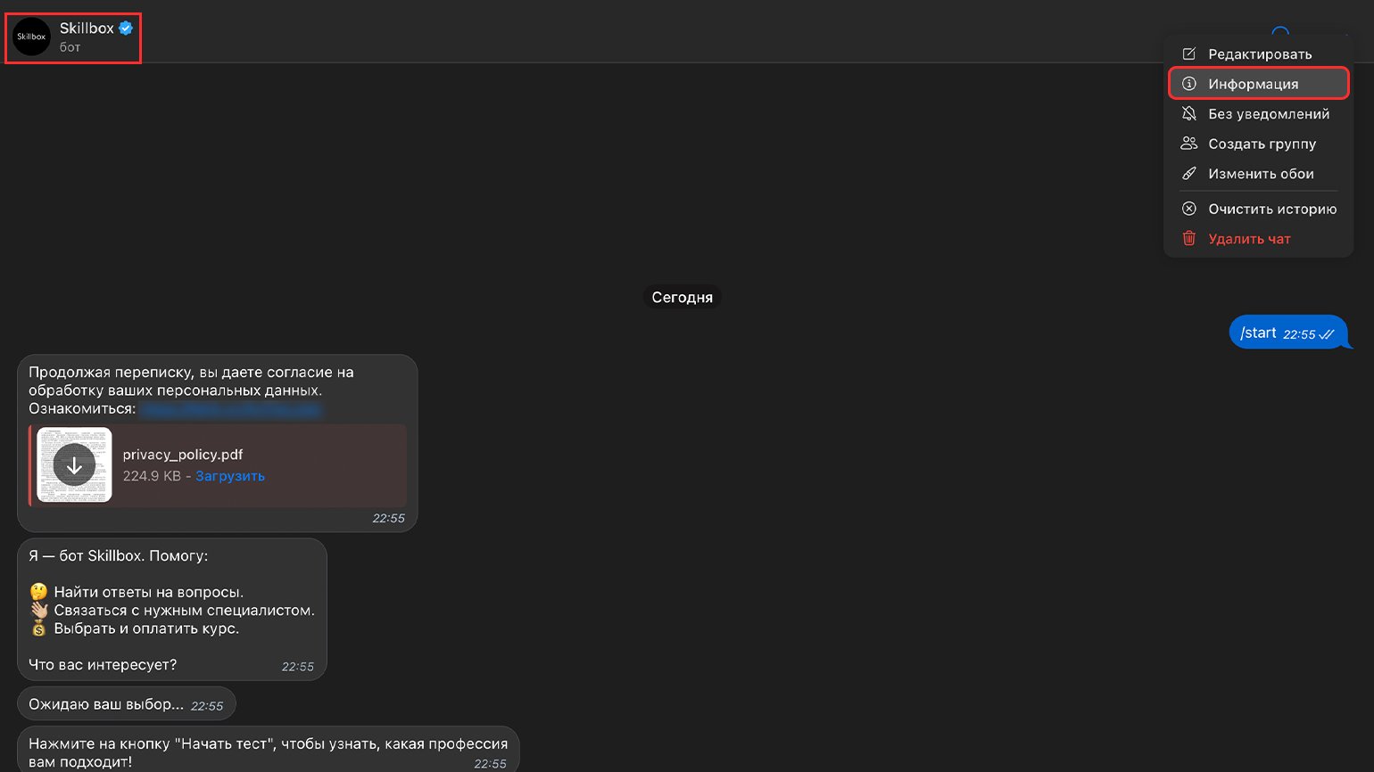Open the blurred privacy link after Ознакомиться
The image size is (1374, 772).
coord(231,409)
